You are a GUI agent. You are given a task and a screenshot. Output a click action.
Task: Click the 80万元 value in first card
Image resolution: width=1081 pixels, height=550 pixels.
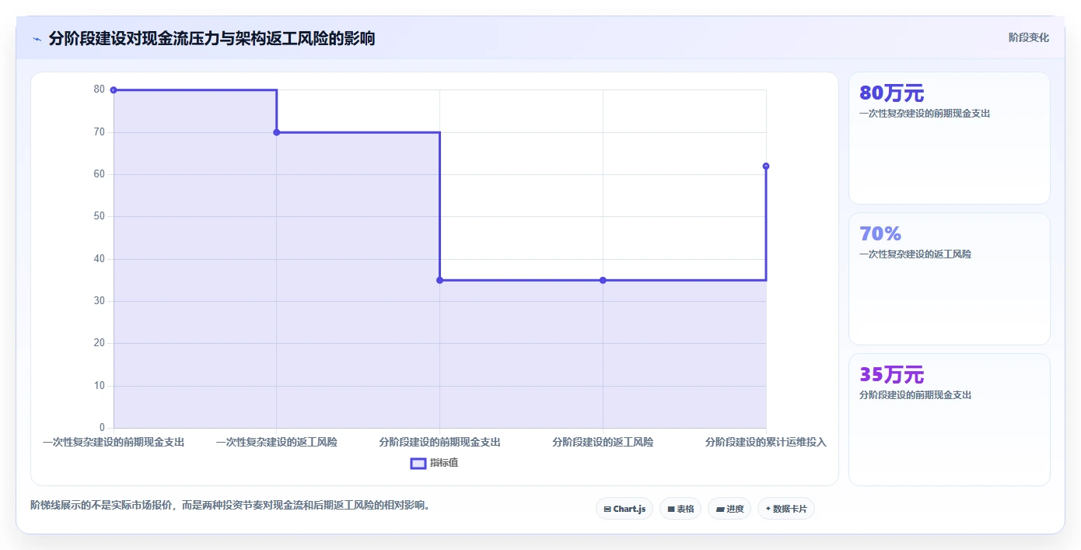pos(892,93)
